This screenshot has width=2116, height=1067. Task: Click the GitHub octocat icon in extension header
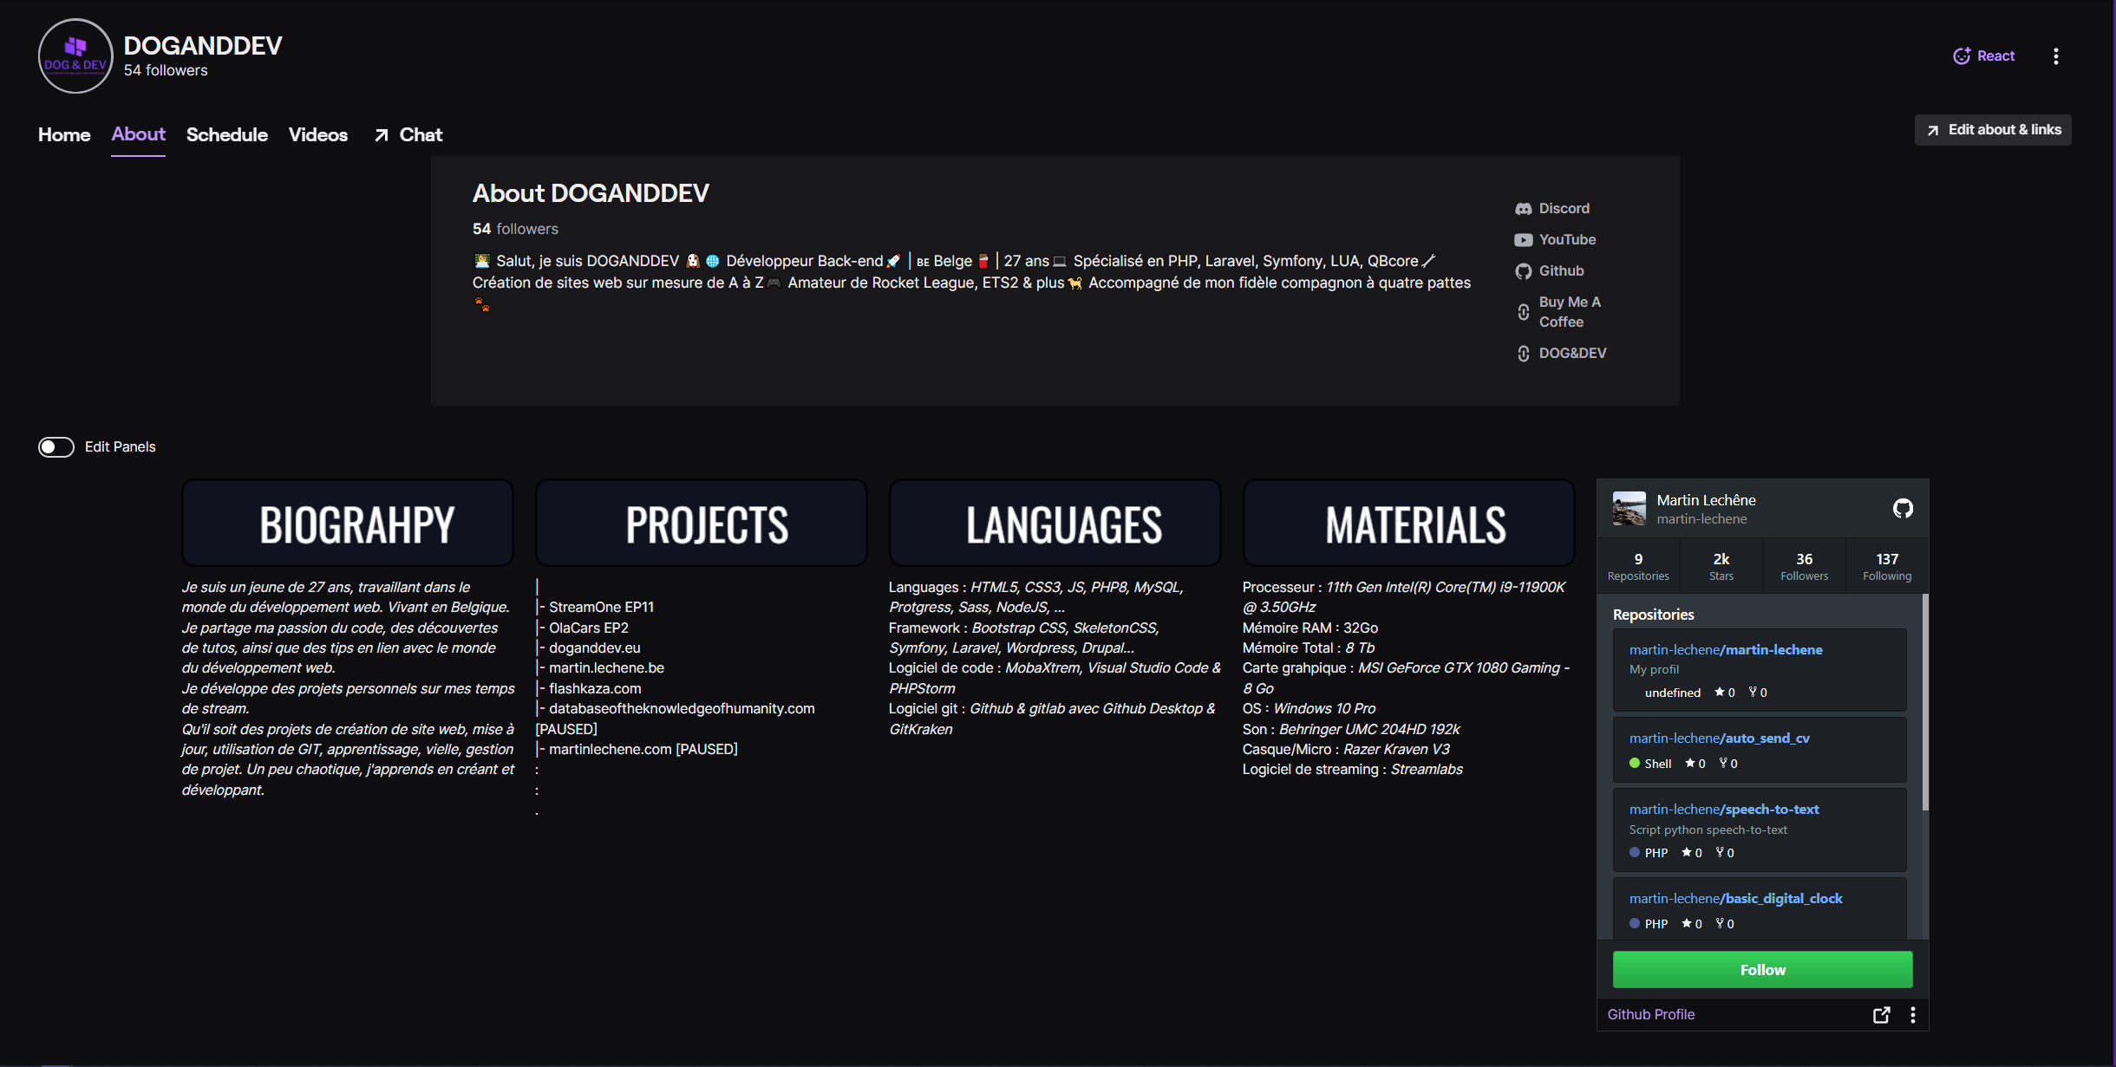1903,509
